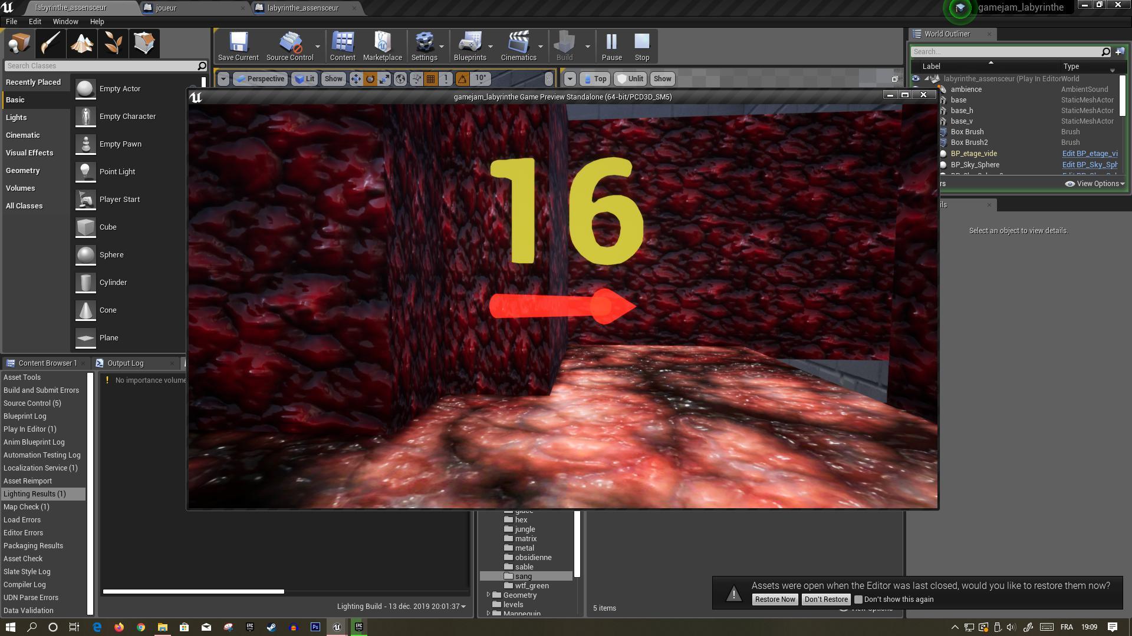Open the Edit BP_etage_vide blueprint link

[x=1089, y=154]
